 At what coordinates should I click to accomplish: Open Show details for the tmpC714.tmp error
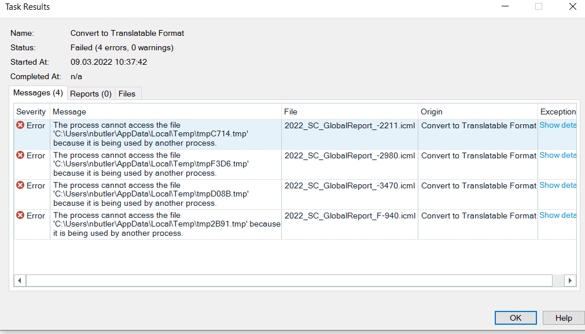557,125
